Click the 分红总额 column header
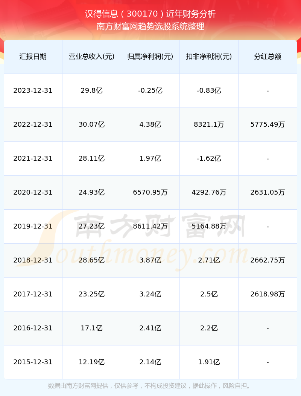The height and width of the screenshot is (396, 301). pyautogui.click(x=268, y=57)
